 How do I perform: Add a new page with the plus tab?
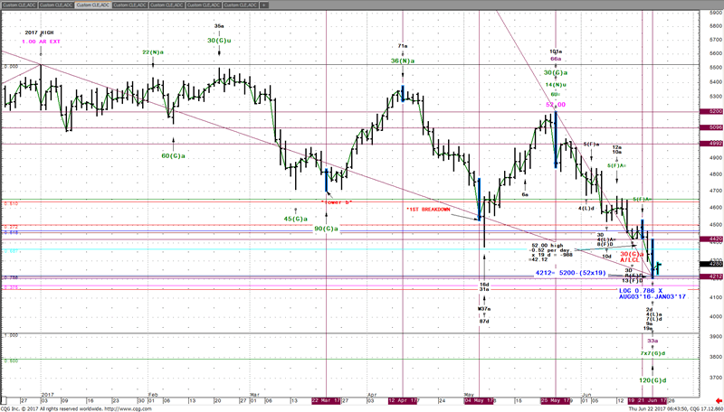263,5
